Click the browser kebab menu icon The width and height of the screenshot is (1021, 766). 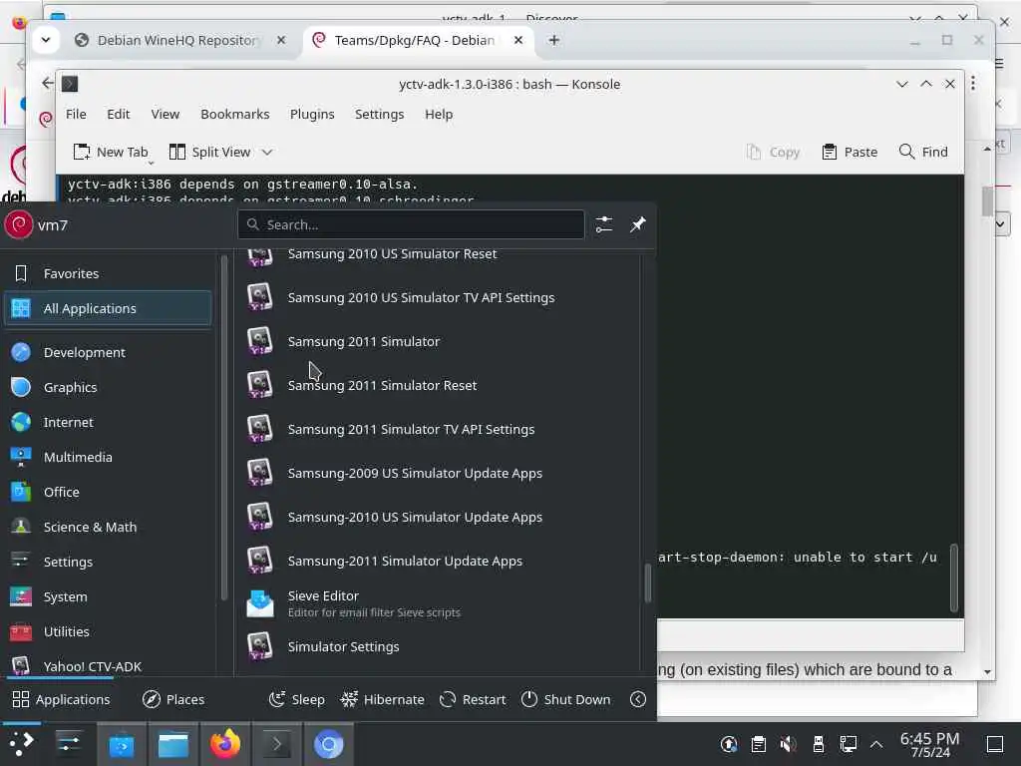click(973, 84)
